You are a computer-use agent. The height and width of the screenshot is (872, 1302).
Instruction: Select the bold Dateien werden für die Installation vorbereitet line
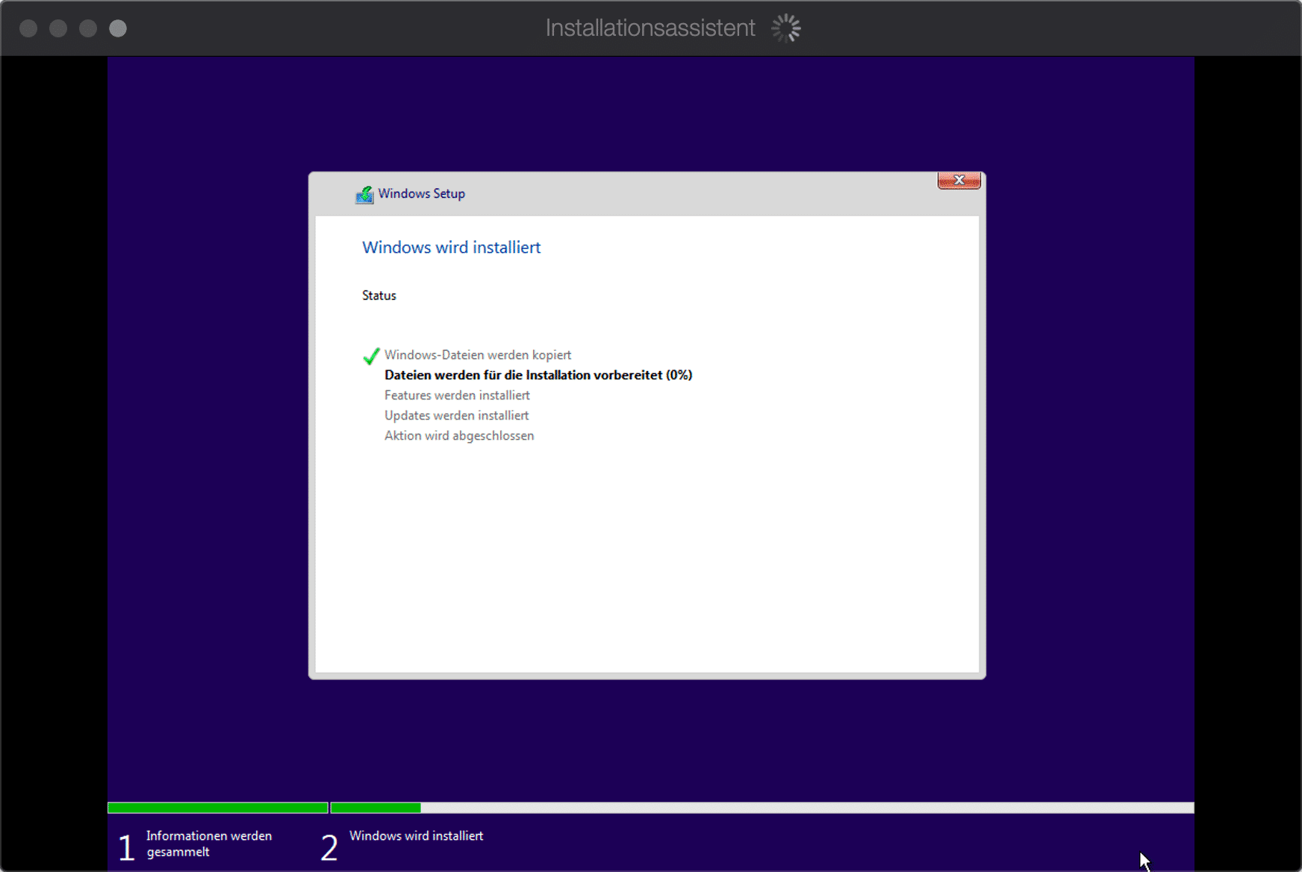(x=538, y=376)
